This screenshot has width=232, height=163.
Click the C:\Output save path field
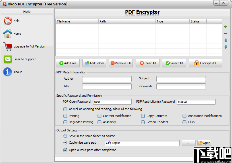click(x=142, y=143)
